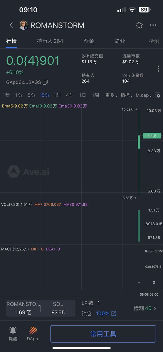The width and height of the screenshot is (163, 352).
Task: Open 检测 40 details
Action: [145, 308]
